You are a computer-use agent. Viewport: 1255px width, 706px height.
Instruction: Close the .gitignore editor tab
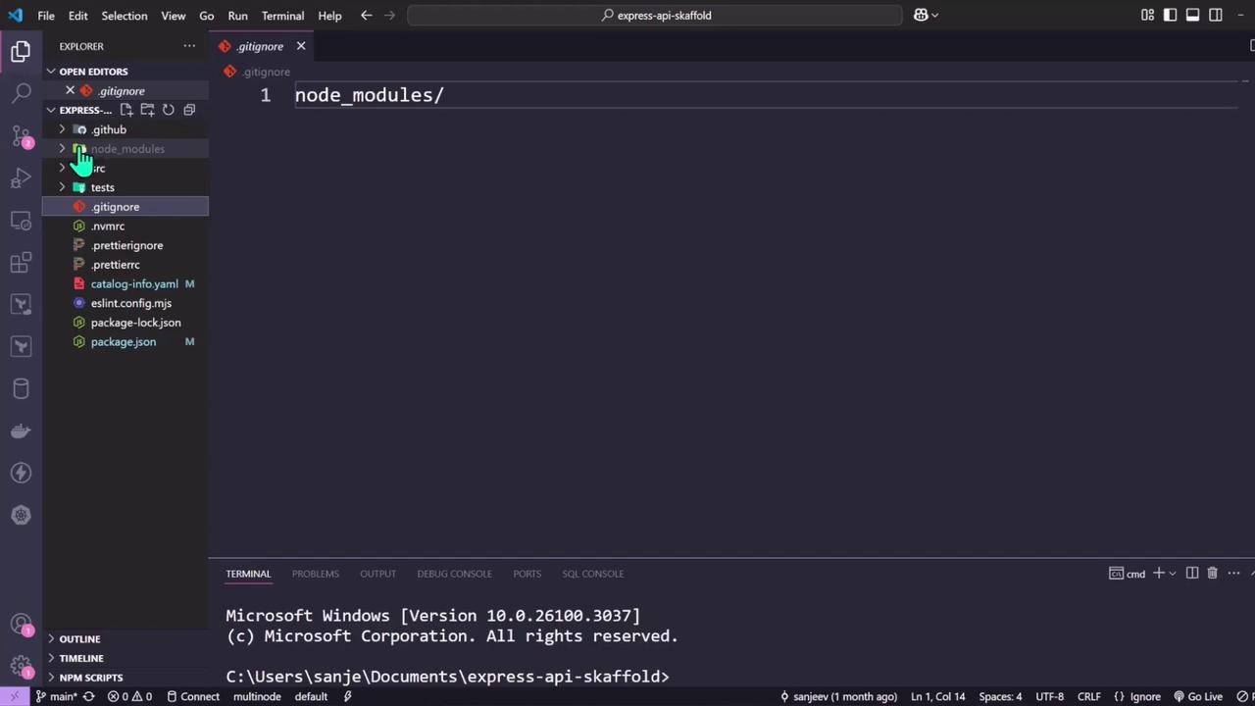301,46
